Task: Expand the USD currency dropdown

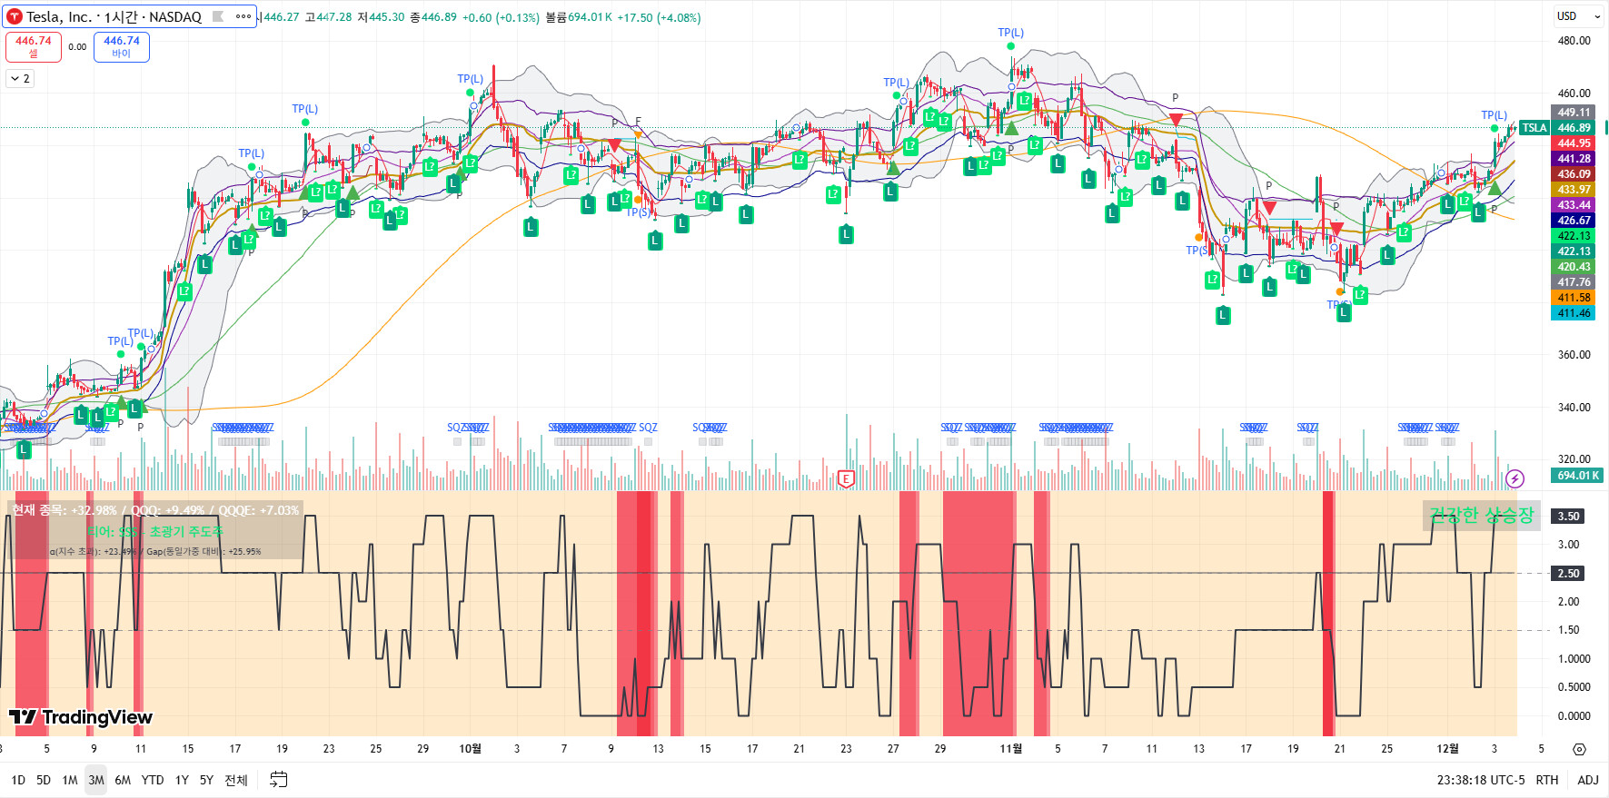Action: coord(1578,16)
